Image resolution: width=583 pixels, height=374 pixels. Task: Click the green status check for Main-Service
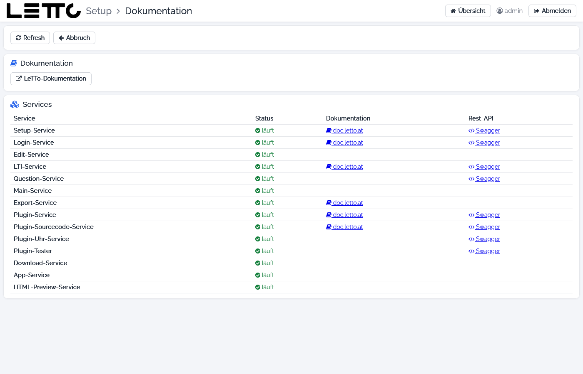(258, 191)
